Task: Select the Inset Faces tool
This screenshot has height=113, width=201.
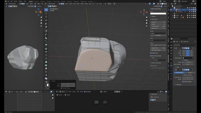Action: tap(46, 49)
